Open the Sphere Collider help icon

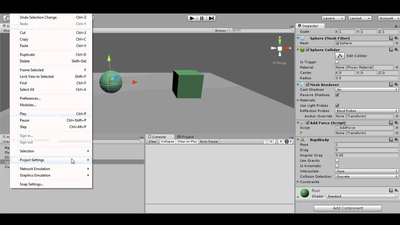click(391, 50)
